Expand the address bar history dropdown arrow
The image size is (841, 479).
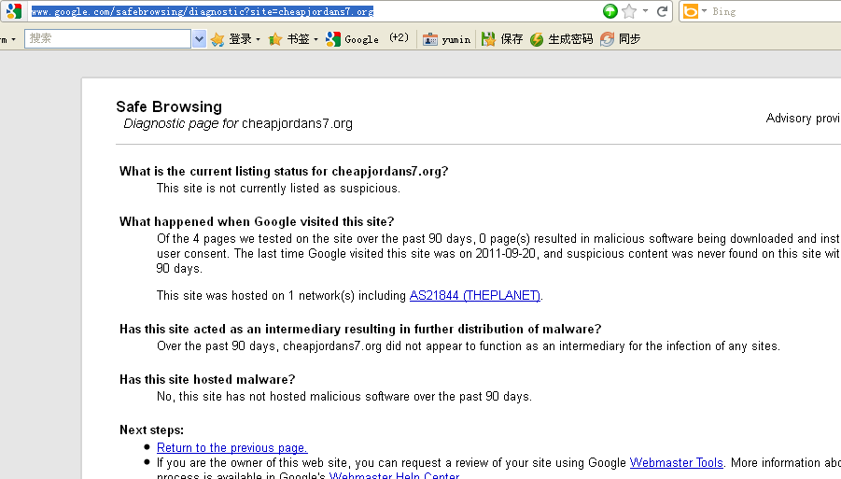645,11
